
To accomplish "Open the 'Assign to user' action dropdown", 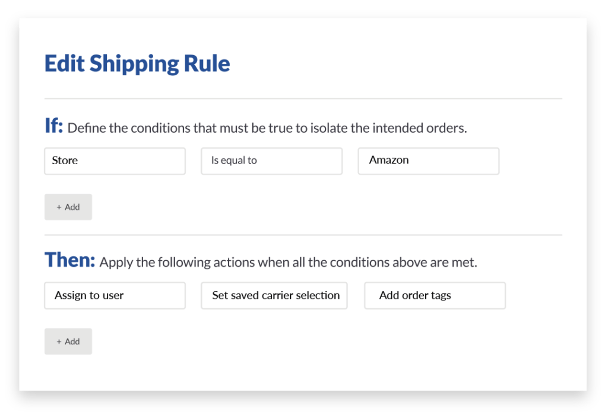I will pyautogui.click(x=115, y=295).
